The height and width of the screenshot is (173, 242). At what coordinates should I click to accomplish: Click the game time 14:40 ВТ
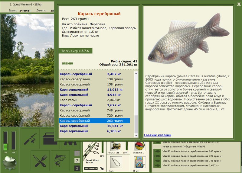pos(25,11)
